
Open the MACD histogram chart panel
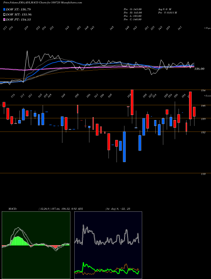pos(36,245)
